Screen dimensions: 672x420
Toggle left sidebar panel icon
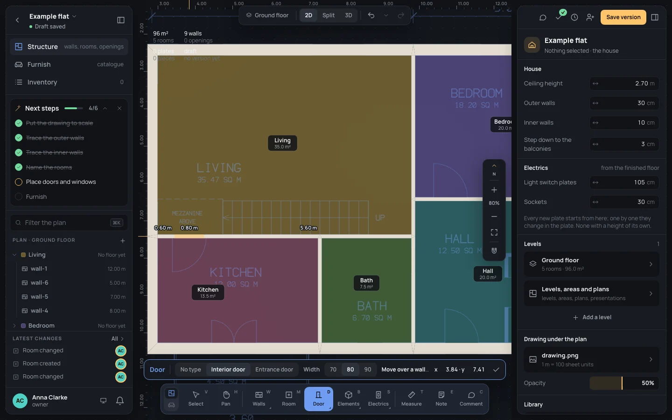[121, 20]
